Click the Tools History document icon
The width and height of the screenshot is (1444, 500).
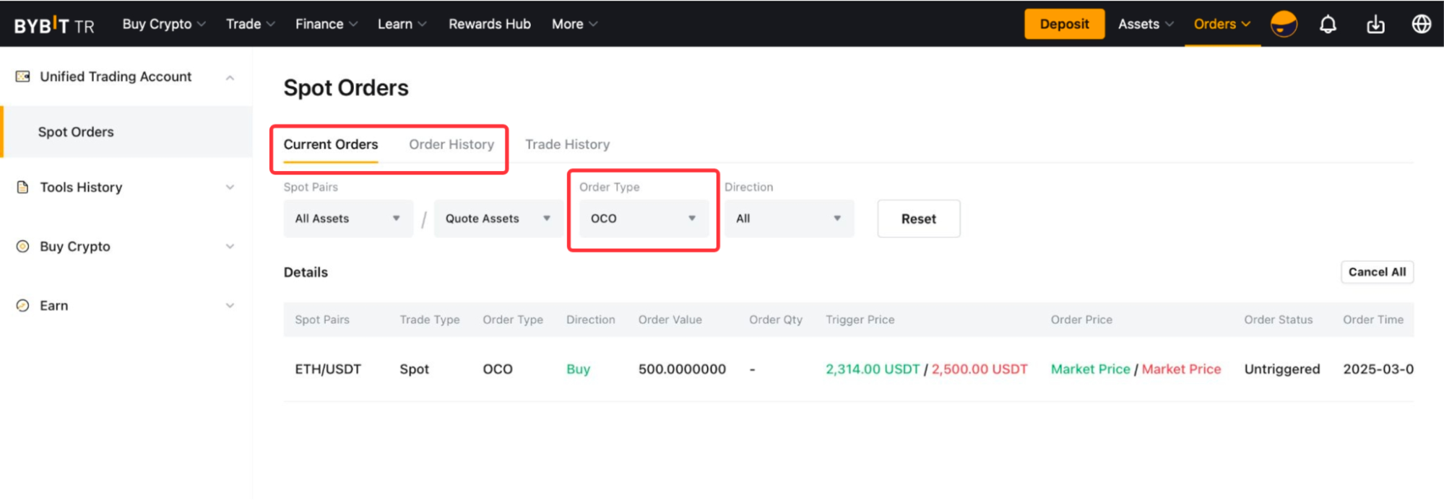pos(23,188)
